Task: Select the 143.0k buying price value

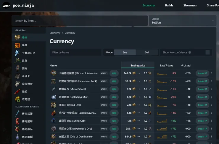Action: pyautogui.click(x=128, y=73)
